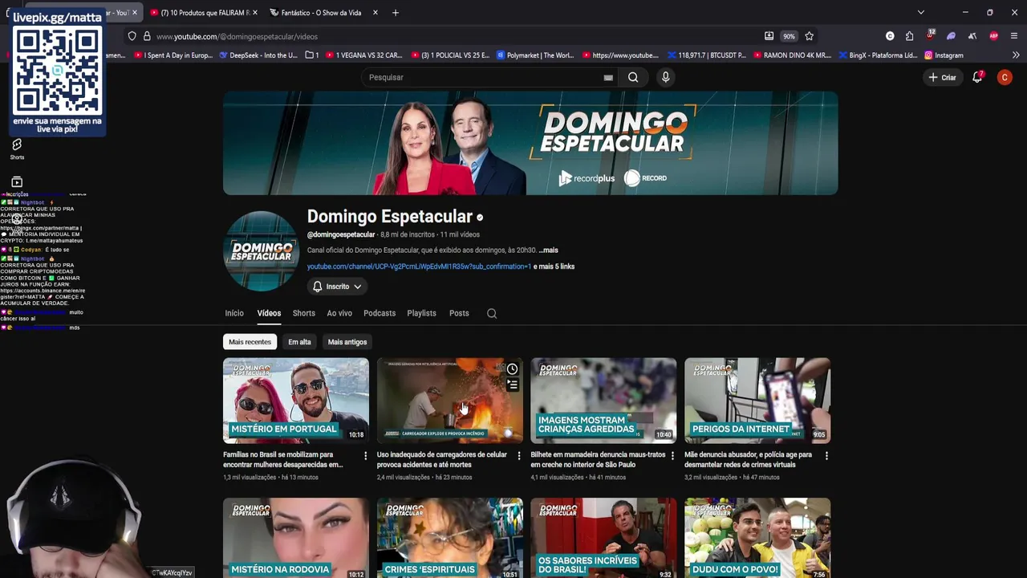Switch to the Posts channel tab

pyautogui.click(x=459, y=313)
